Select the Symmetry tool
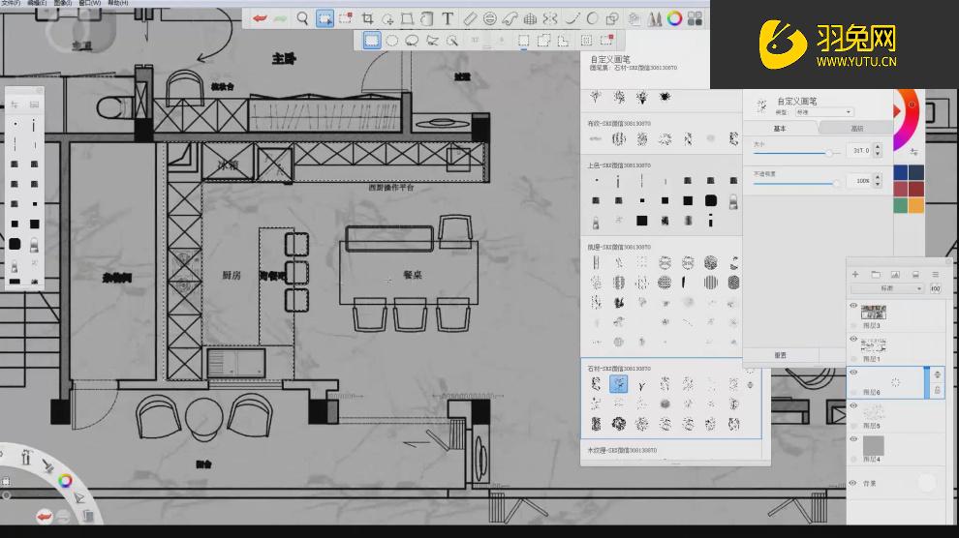This screenshot has width=959, height=538. pos(550,19)
